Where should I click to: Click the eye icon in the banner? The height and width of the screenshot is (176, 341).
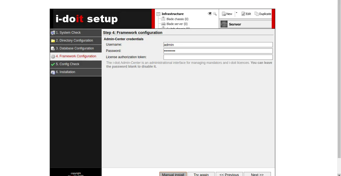[x=210, y=14]
